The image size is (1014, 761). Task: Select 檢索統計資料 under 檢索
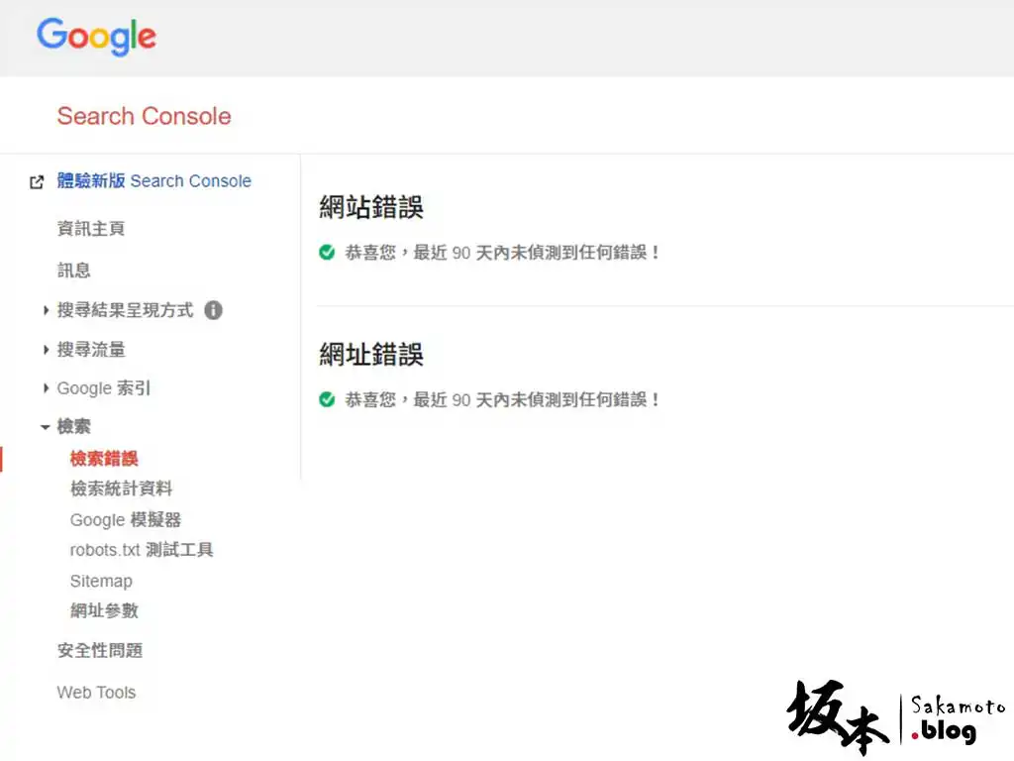120,489
